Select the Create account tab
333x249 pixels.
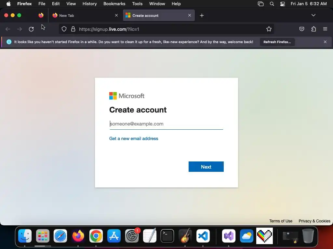[x=159, y=16]
